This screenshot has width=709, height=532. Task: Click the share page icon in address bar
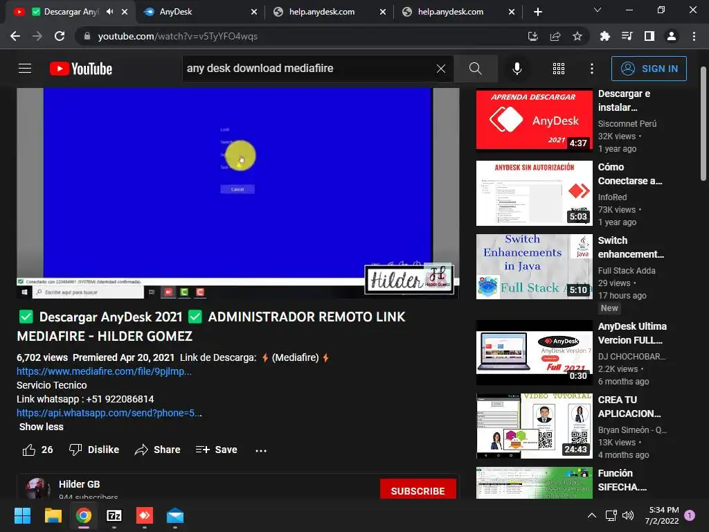tap(555, 36)
